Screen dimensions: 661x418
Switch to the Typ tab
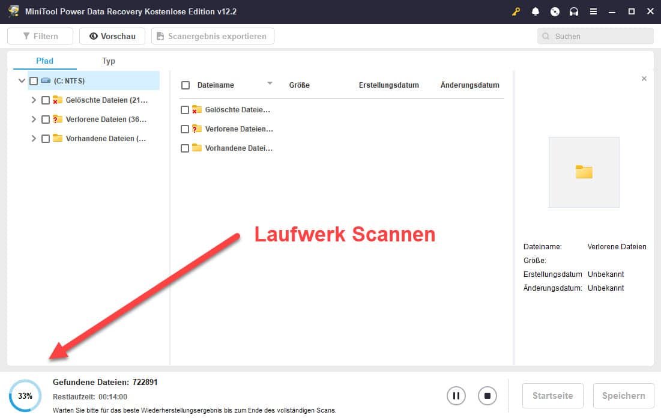tap(109, 61)
